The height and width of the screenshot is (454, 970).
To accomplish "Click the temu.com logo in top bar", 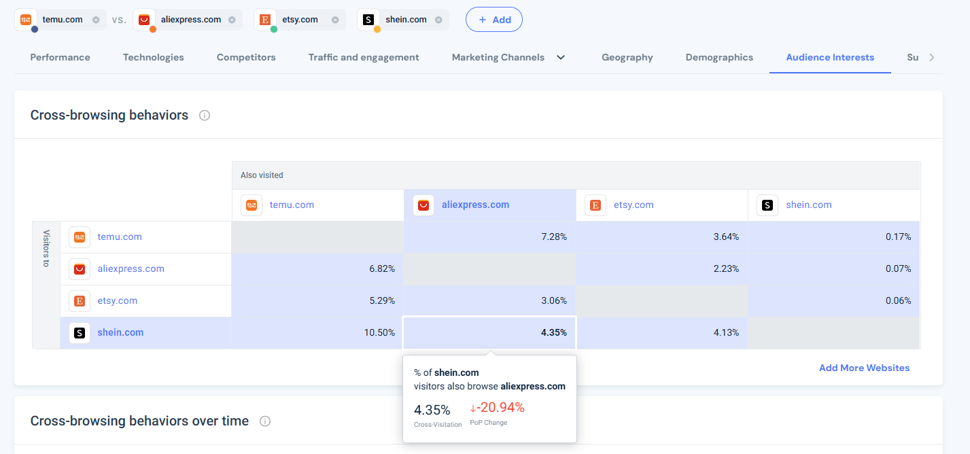I will pyautogui.click(x=26, y=20).
